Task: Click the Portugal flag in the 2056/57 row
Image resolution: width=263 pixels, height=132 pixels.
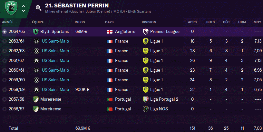Action: (110, 109)
